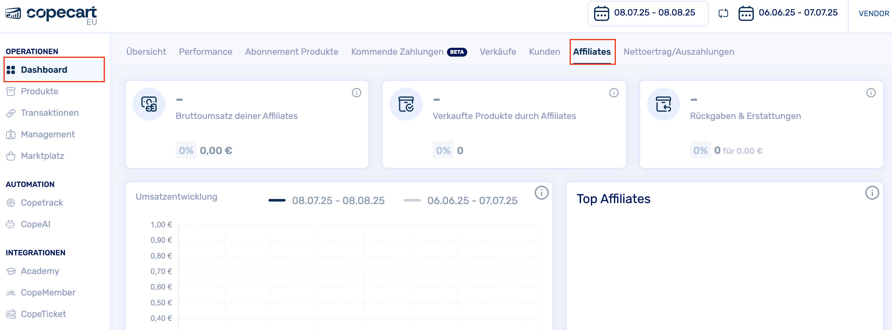Go to Nettoertrag/Auszahlungen tab
This screenshot has height=330, width=892.
pyautogui.click(x=678, y=52)
